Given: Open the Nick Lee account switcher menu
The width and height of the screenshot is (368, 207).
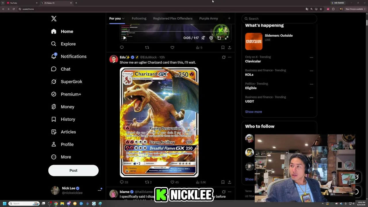Looking at the screenshot, I should point(76,190).
